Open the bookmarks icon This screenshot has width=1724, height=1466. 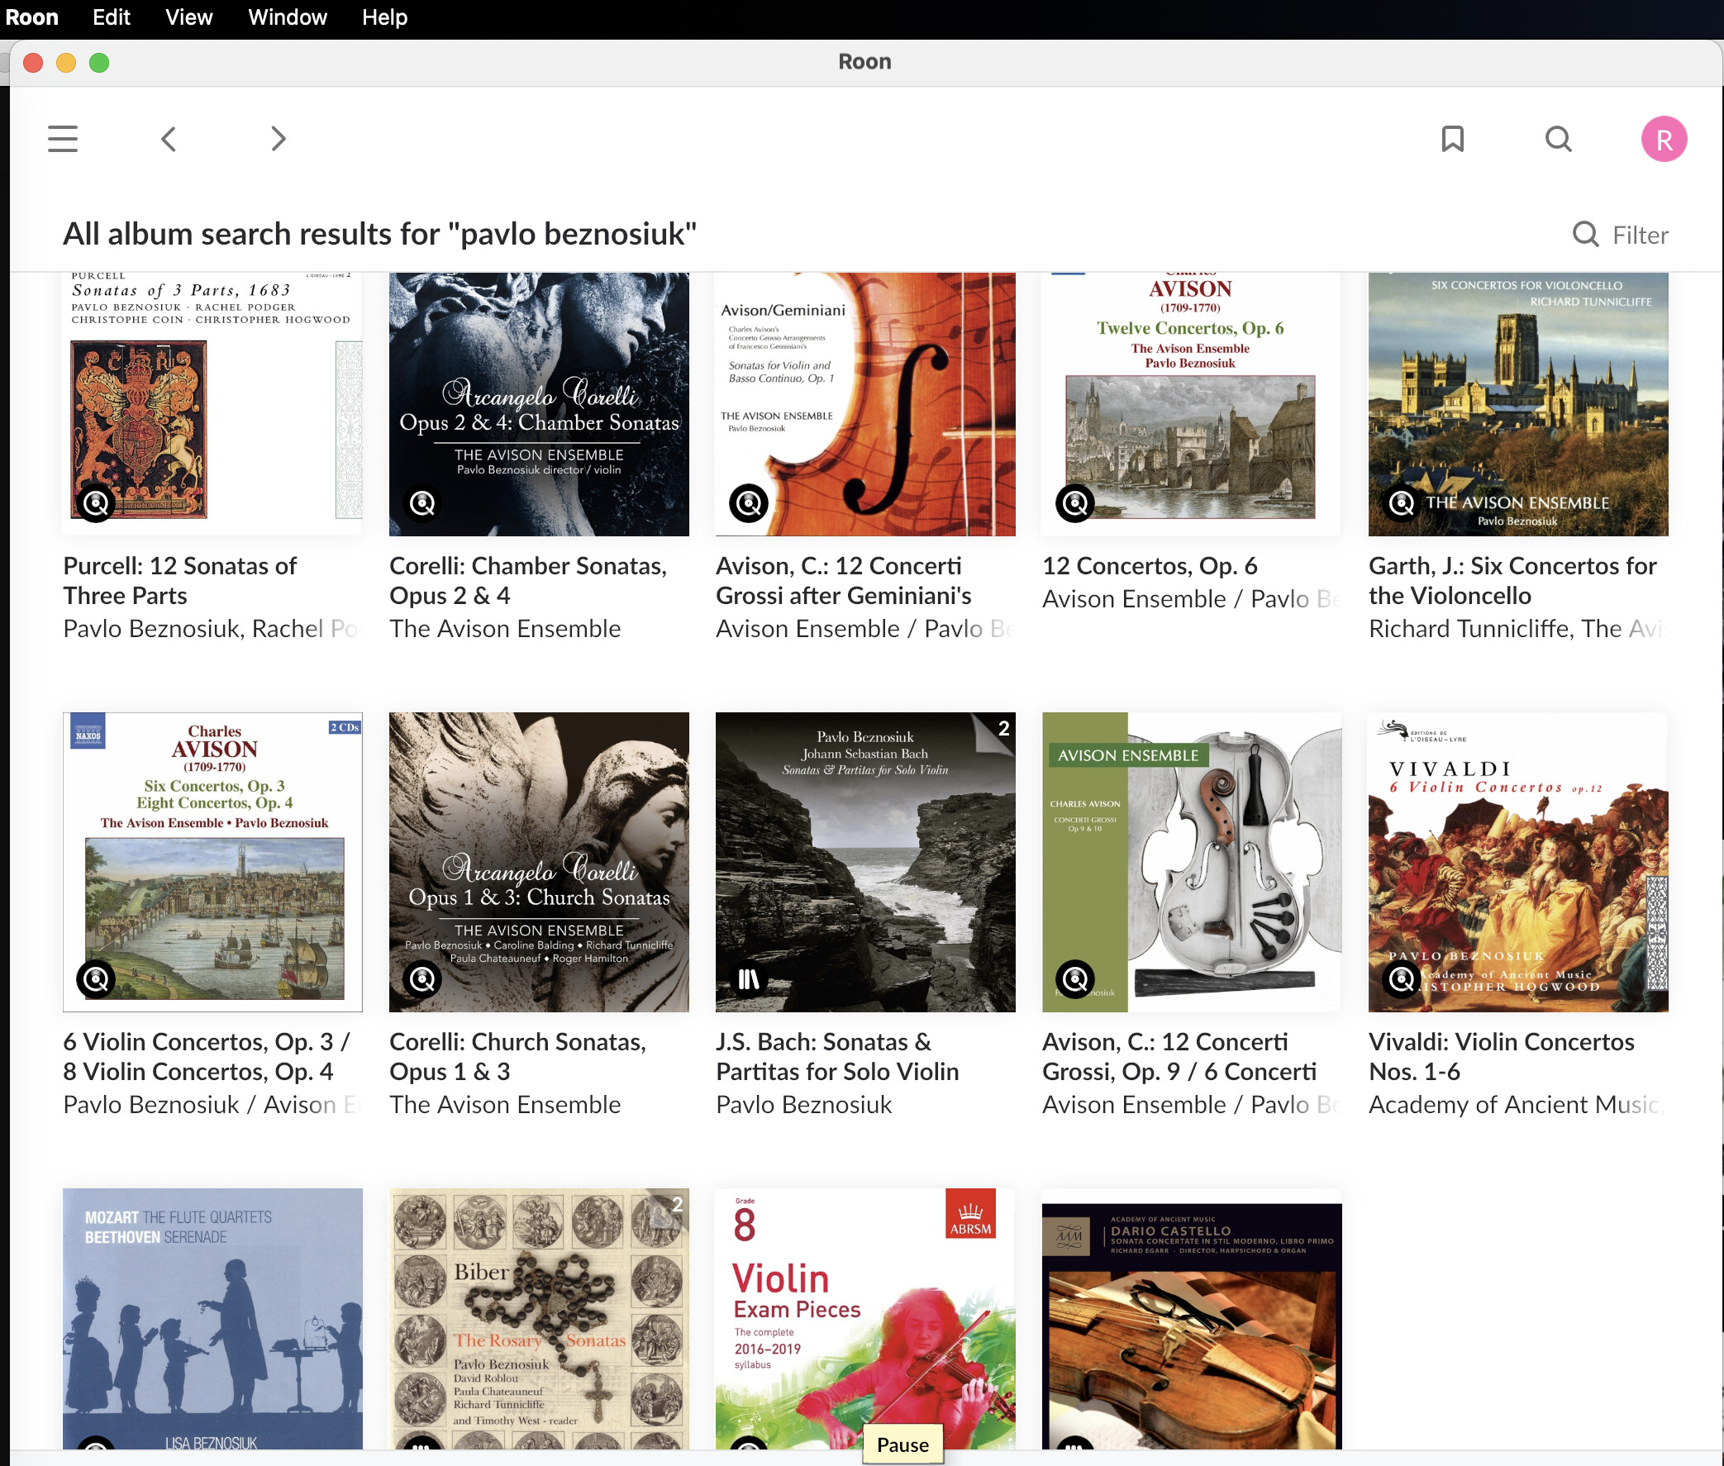click(1452, 139)
